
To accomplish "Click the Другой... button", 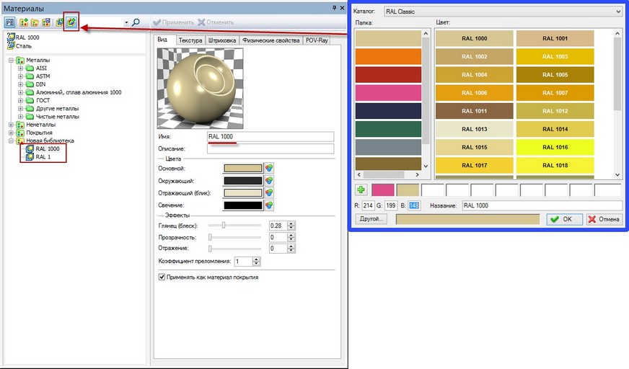I will click(371, 219).
